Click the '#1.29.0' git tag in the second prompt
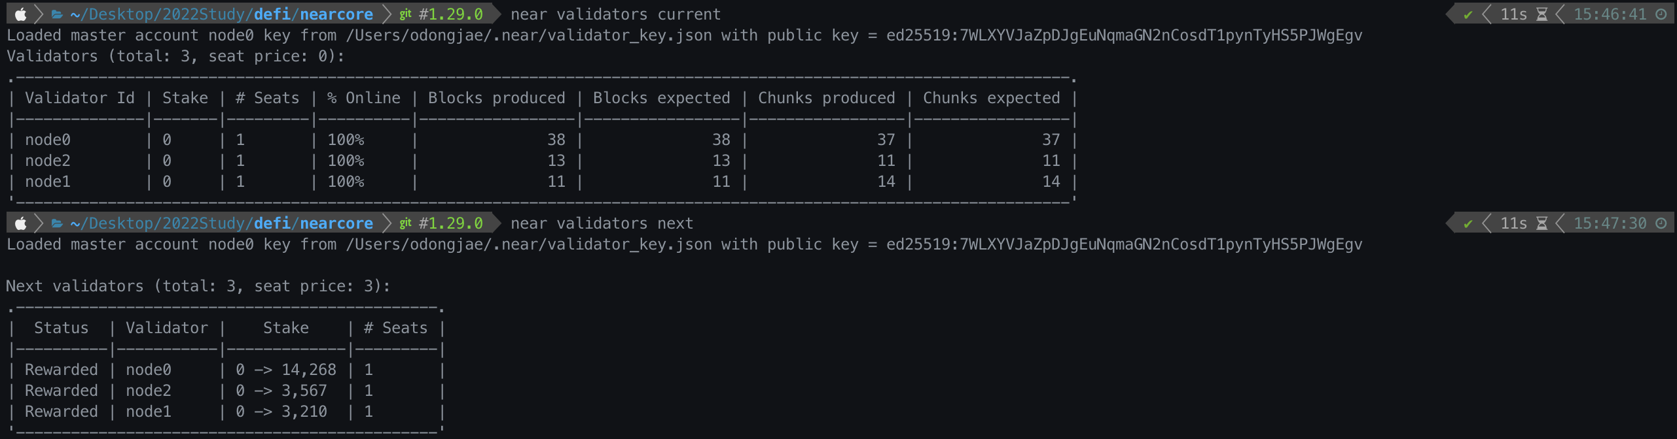This screenshot has width=1677, height=439. pyautogui.click(x=451, y=223)
